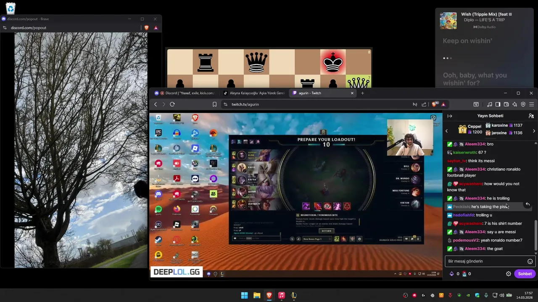Open site settings in Discord popout address bar
The height and width of the screenshot is (302, 538).
tap(5, 28)
